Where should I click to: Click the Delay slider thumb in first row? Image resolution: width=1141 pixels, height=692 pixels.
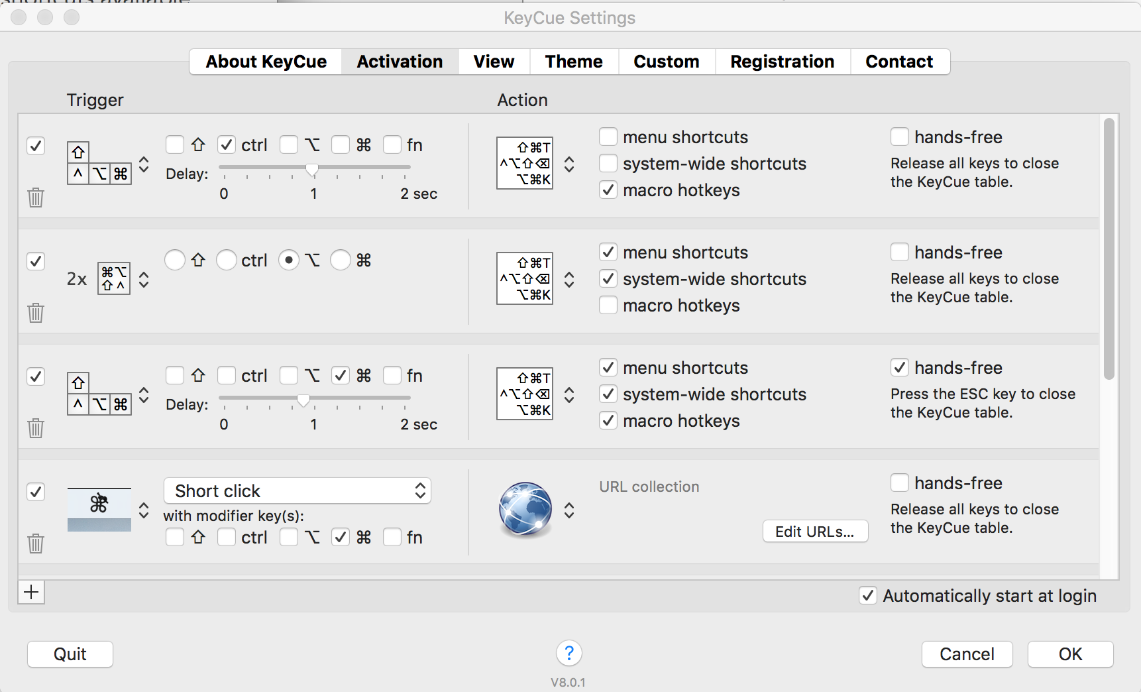click(312, 170)
